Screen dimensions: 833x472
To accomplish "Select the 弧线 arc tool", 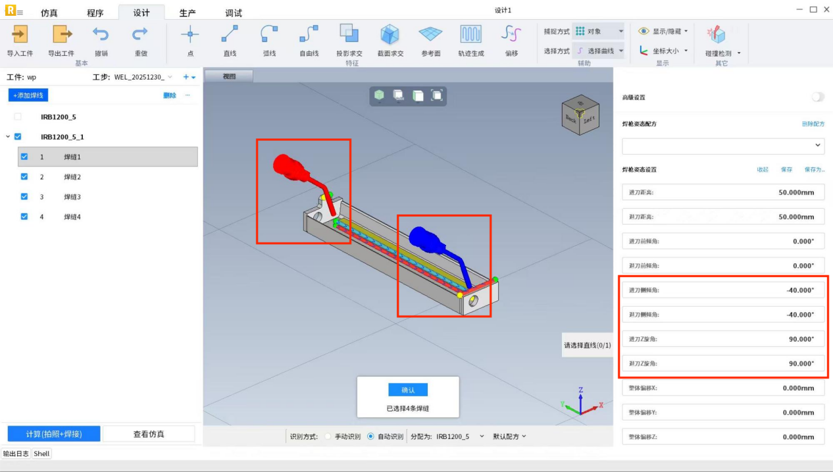I will click(x=269, y=34).
